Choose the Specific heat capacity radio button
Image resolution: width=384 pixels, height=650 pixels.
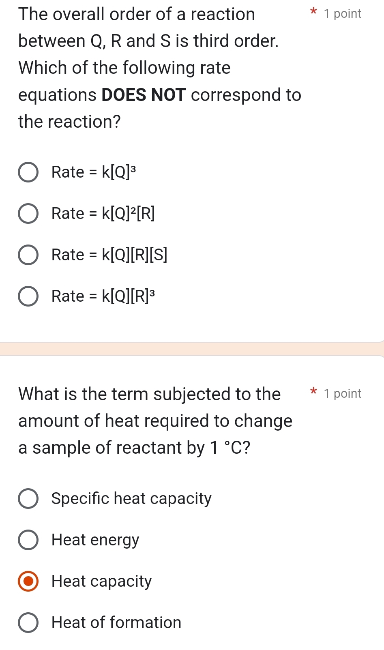pos(28,499)
